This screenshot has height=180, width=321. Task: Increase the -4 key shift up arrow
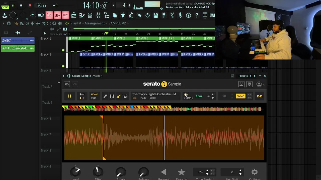(213, 95)
